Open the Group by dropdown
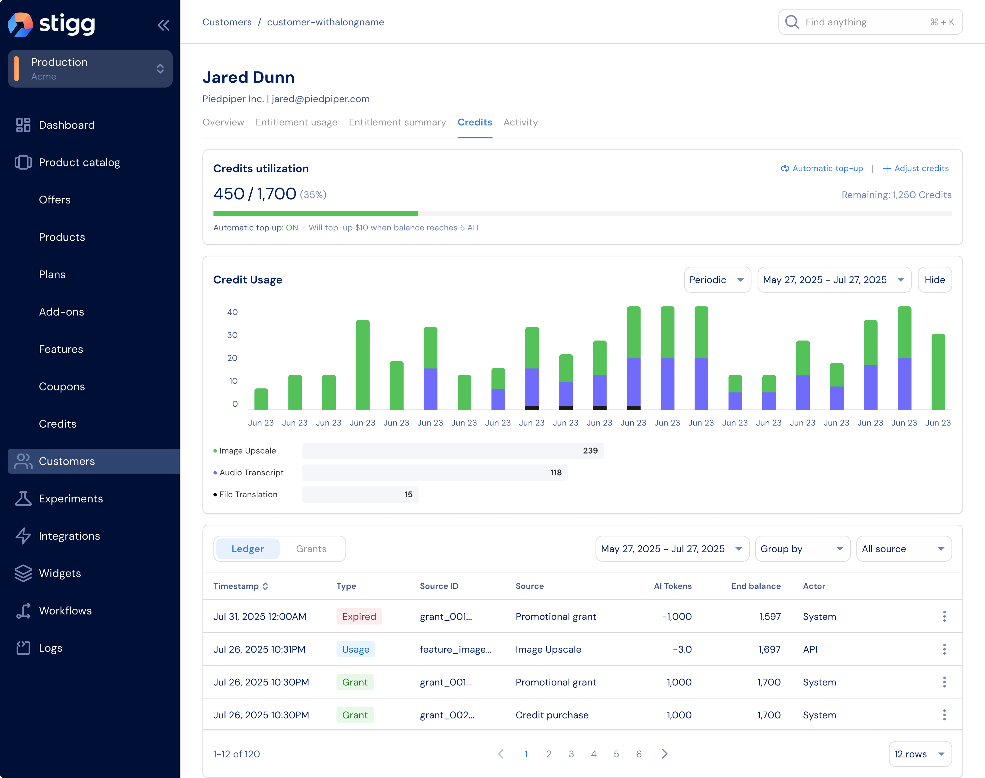The image size is (985, 778). point(802,549)
